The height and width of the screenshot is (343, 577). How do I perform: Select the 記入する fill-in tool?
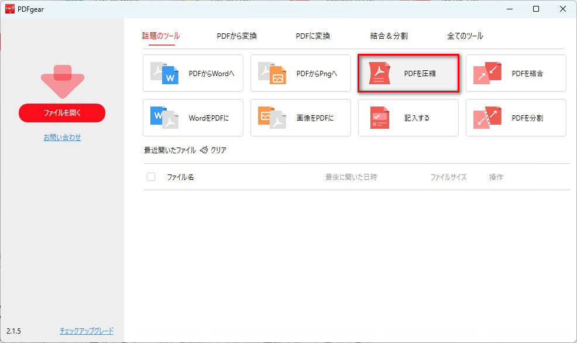tap(408, 118)
